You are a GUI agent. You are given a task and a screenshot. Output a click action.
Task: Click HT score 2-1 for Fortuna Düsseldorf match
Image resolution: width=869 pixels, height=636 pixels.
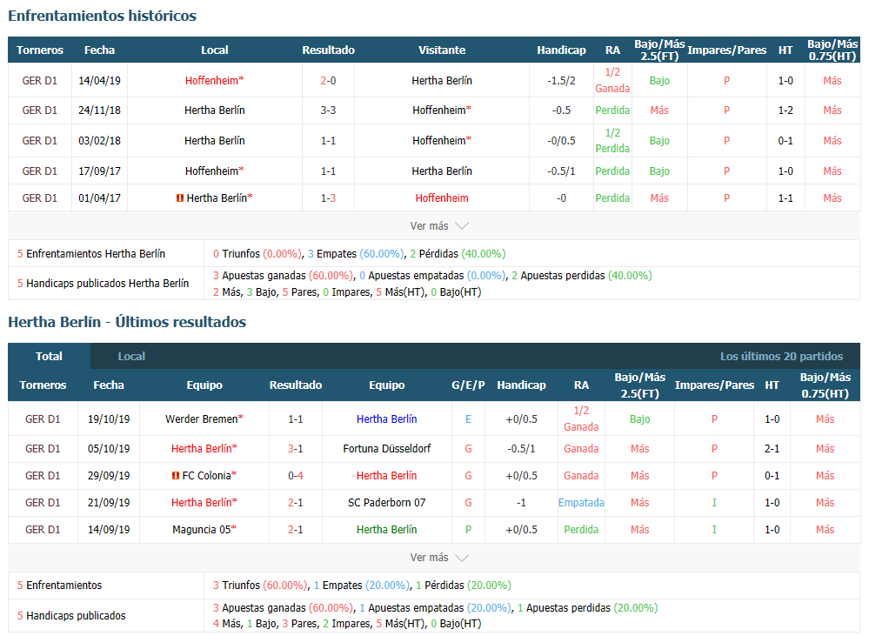772,449
